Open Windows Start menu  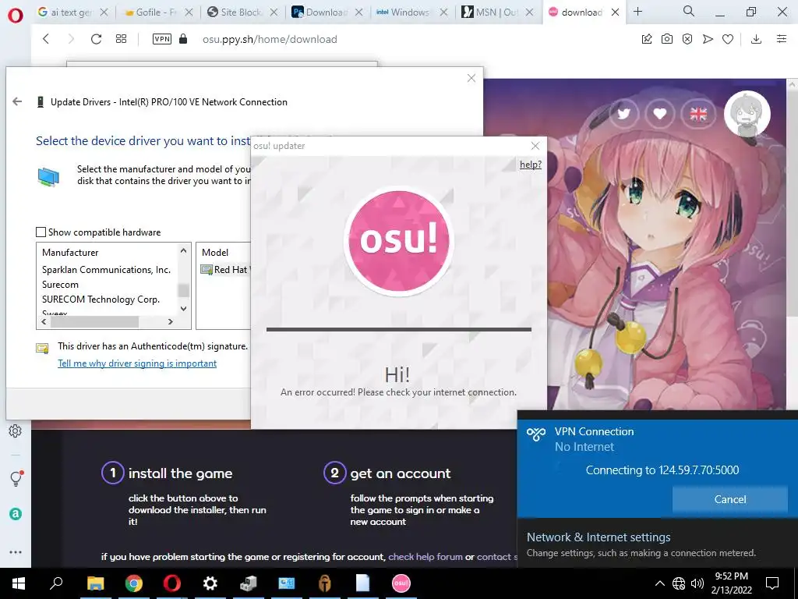click(x=19, y=583)
